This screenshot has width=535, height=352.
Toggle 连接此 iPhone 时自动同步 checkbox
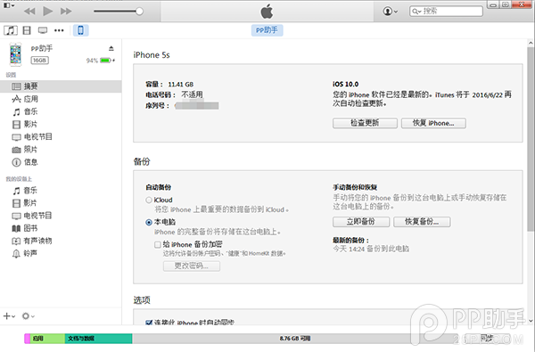tap(149, 323)
